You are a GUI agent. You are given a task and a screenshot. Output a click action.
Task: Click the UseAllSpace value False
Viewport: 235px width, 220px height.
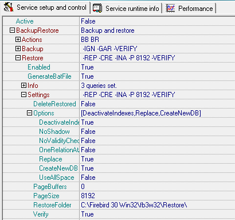(88, 177)
